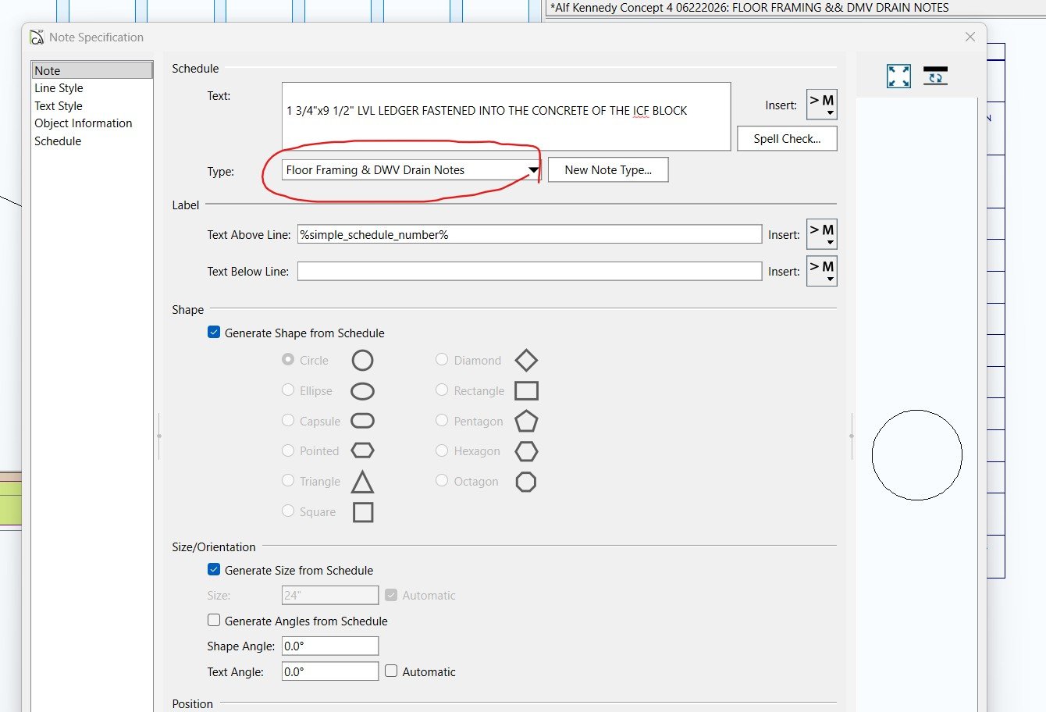Select the Circle shape icon
The image size is (1046, 712).
[362, 360]
